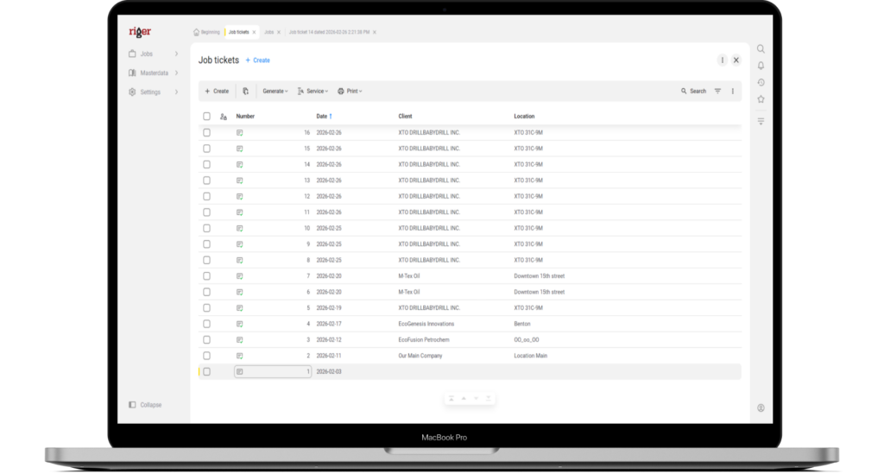884x474 pixels.
Task: Select EcoGenesis Innovations client cell
Action: 426,324
